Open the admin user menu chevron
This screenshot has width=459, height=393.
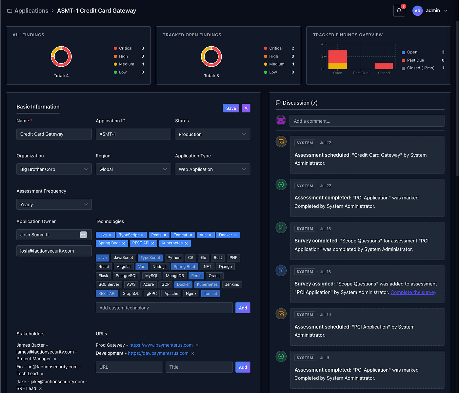pyautogui.click(x=446, y=11)
